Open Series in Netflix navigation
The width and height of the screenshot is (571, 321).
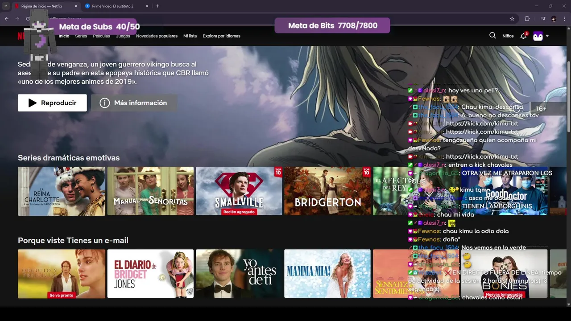click(x=81, y=36)
